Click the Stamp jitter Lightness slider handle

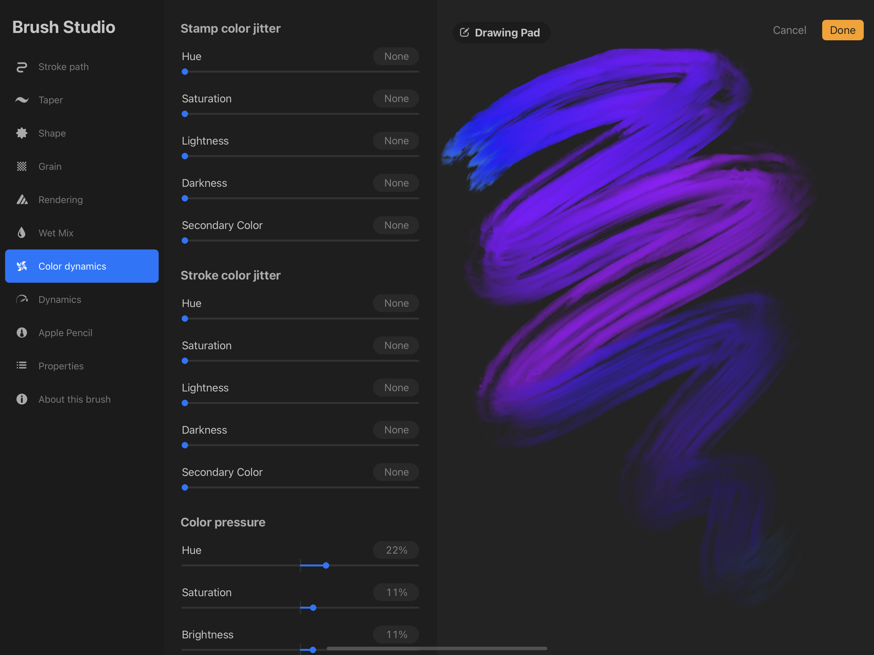(x=185, y=156)
